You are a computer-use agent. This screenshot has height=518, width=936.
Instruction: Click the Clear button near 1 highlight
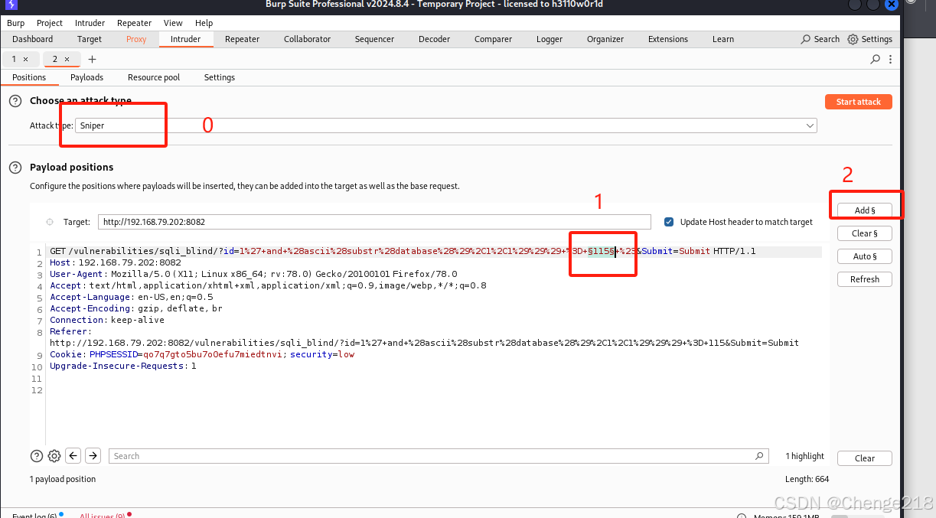(865, 458)
